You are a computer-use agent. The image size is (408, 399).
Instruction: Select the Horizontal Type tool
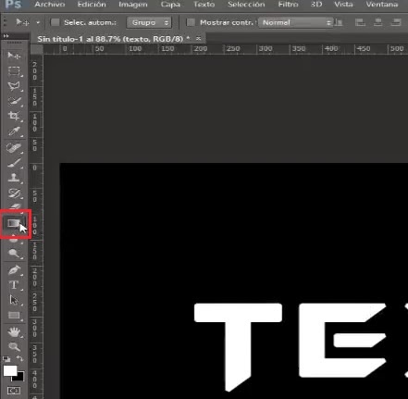pos(14,285)
